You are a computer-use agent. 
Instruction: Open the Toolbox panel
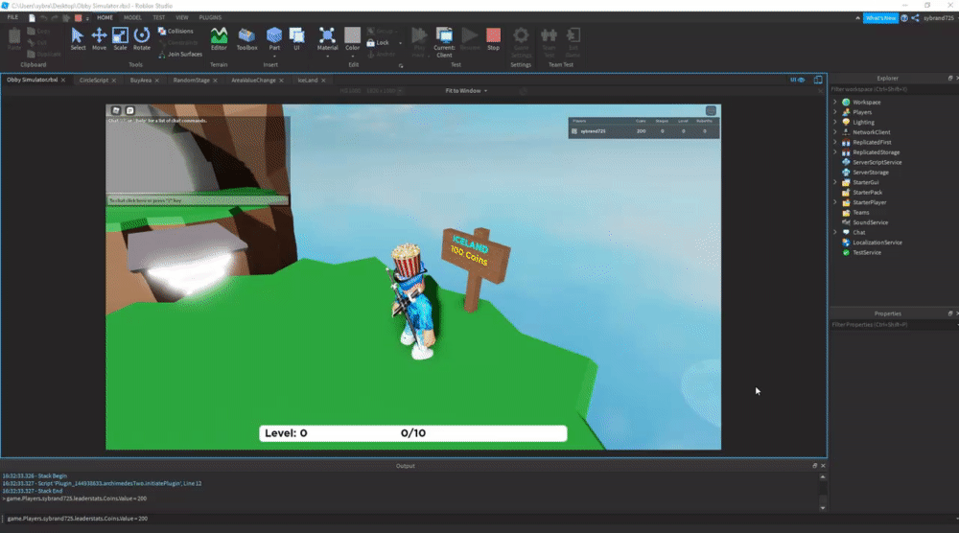tap(247, 39)
